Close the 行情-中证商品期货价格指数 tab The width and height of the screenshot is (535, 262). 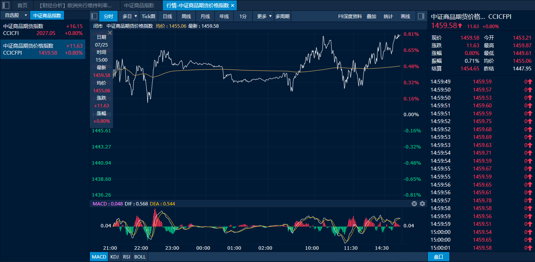(233, 5)
